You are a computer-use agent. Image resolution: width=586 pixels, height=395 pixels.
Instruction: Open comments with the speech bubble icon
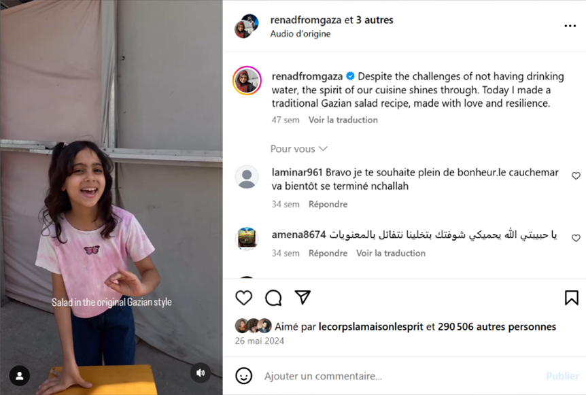273,298
